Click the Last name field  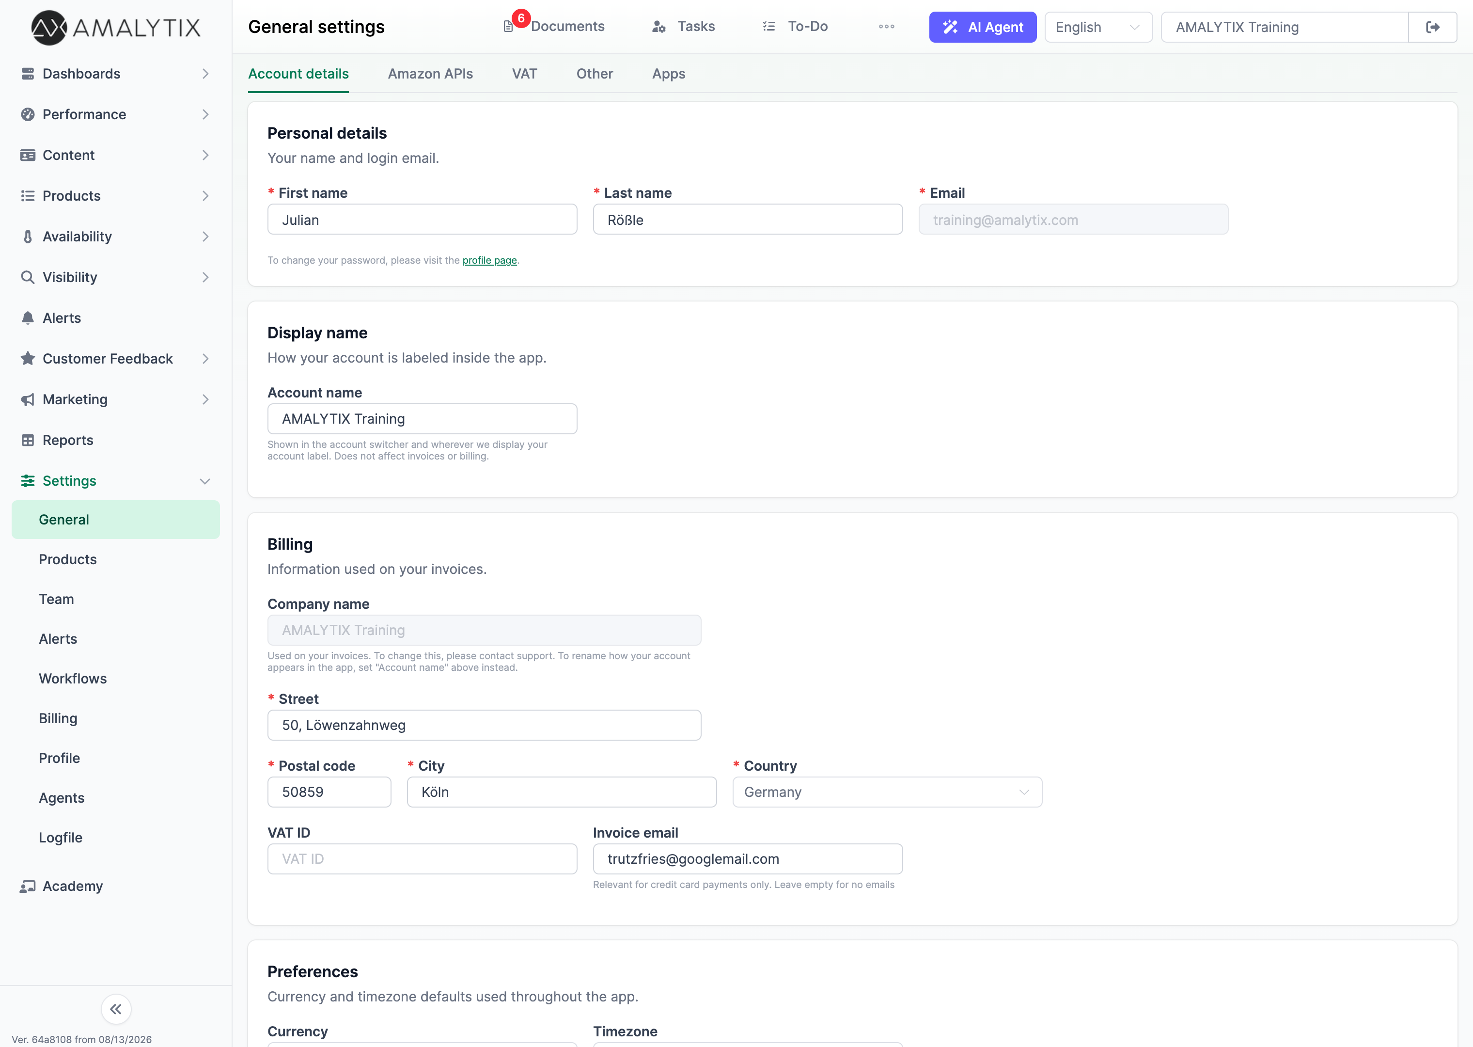(748, 220)
